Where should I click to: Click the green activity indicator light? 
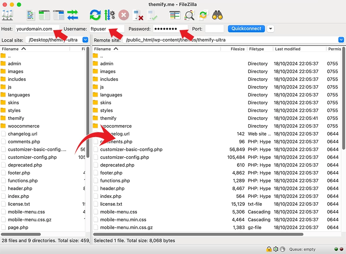pyautogui.click(x=336, y=249)
